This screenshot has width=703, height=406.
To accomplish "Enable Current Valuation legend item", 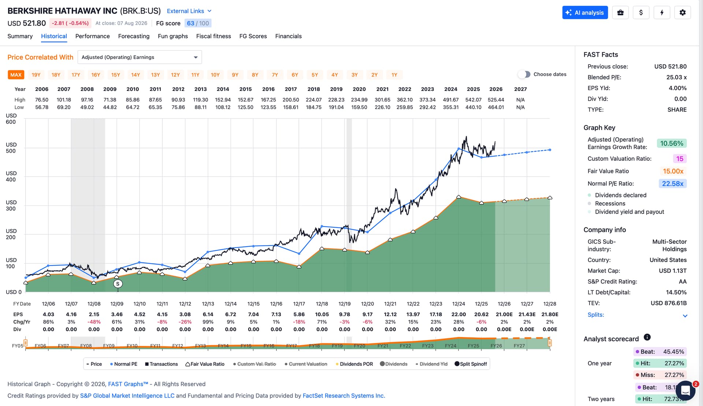I will (x=306, y=364).
